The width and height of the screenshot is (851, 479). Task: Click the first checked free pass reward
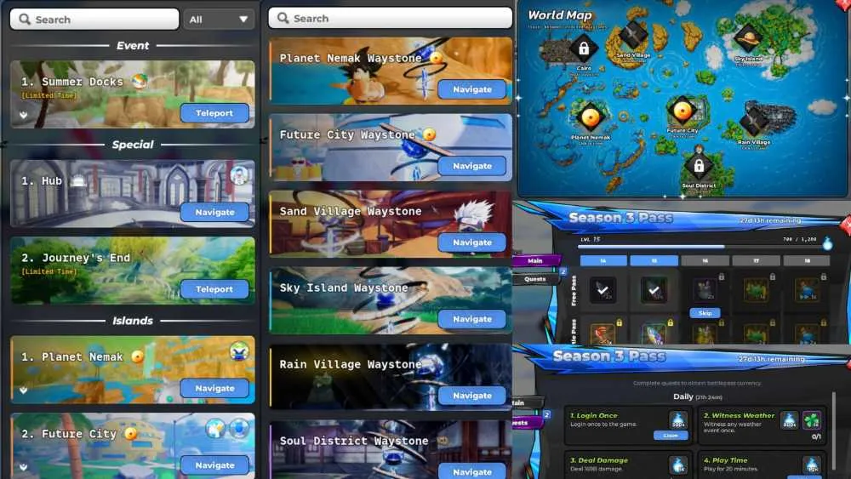[603, 290]
